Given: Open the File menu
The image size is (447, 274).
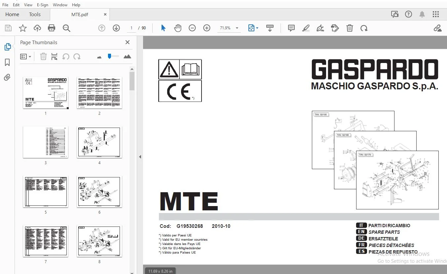Looking at the screenshot, I should [x=5, y=5].
